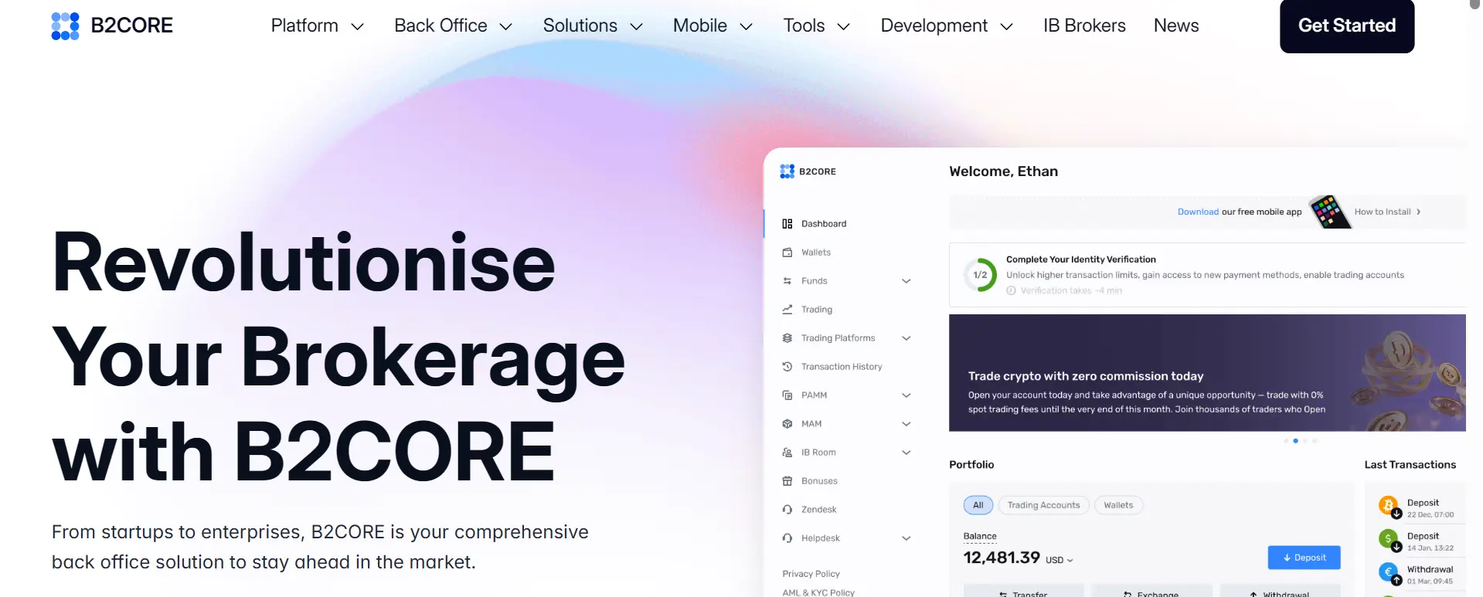Click the 1/2 verification progress ring
This screenshot has height=597, width=1483.
pos(980,275)
